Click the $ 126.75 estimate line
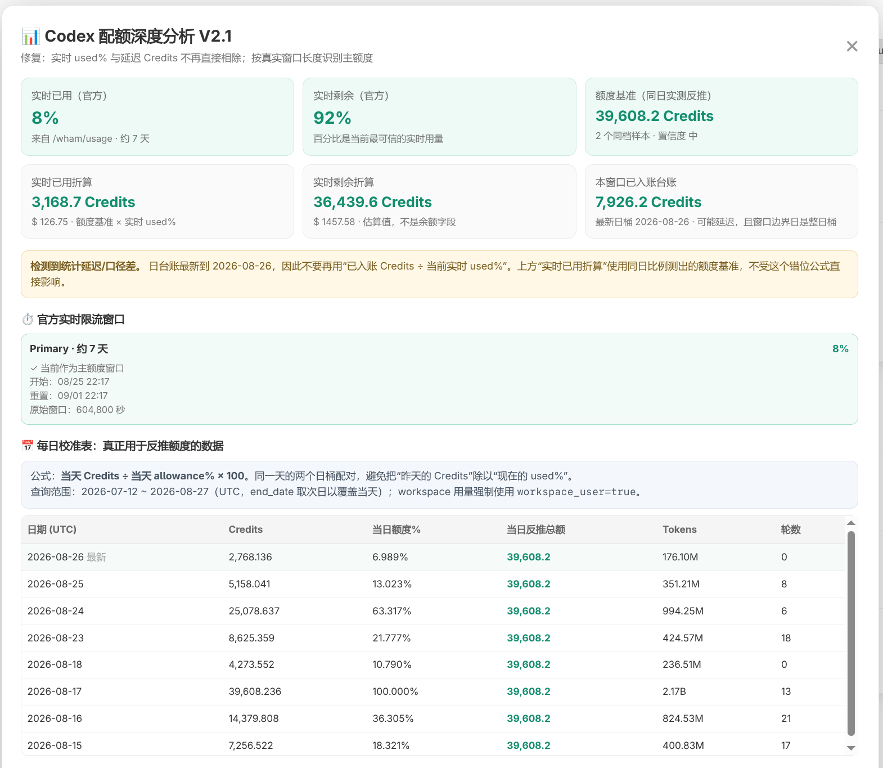883x768 pixels. tap(103, 222)
